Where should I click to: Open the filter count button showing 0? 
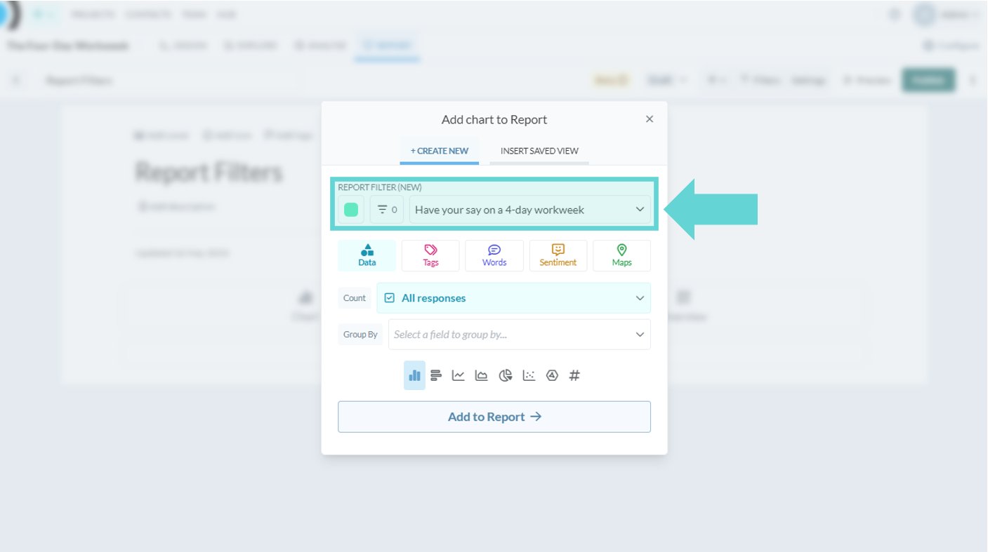[x=387, y=210]
